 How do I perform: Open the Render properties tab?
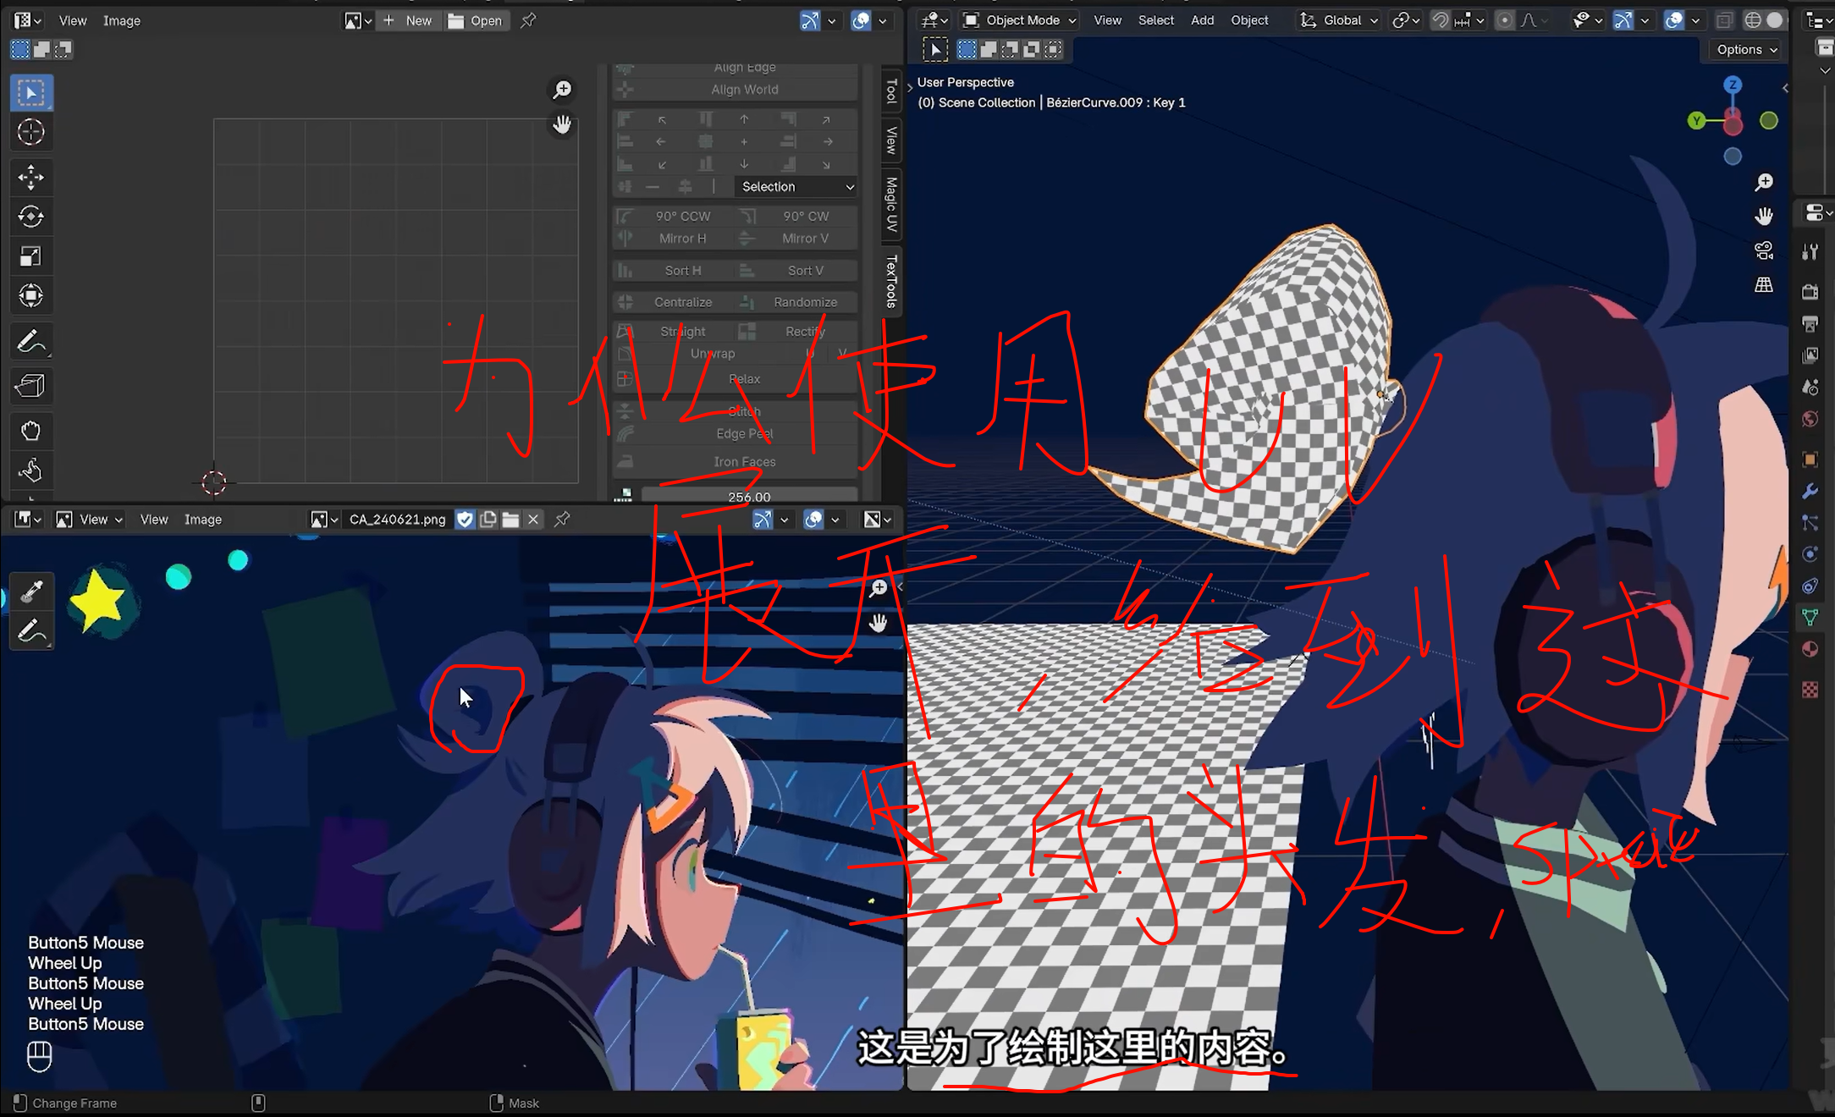click(1810, 292)
